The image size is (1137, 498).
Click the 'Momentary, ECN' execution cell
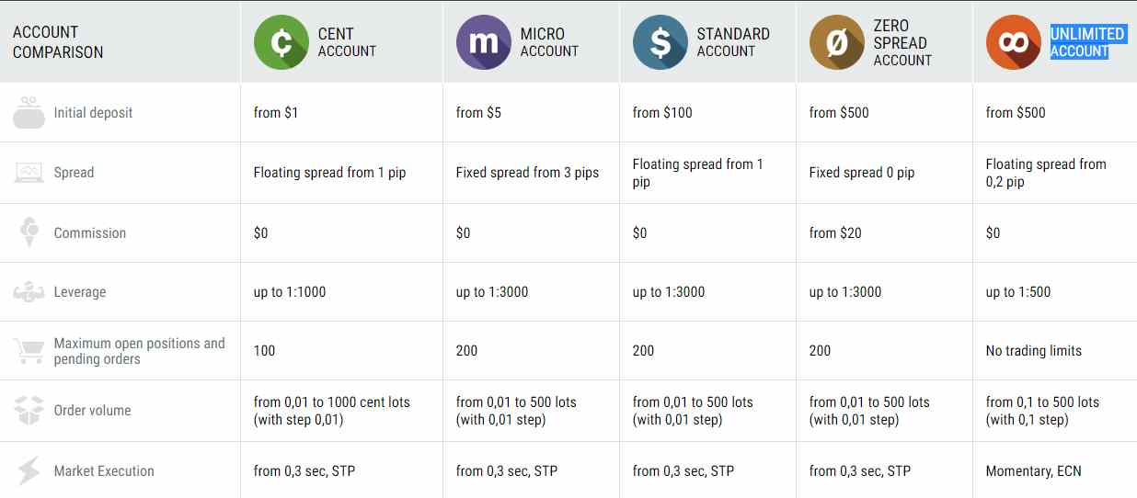1034,470
